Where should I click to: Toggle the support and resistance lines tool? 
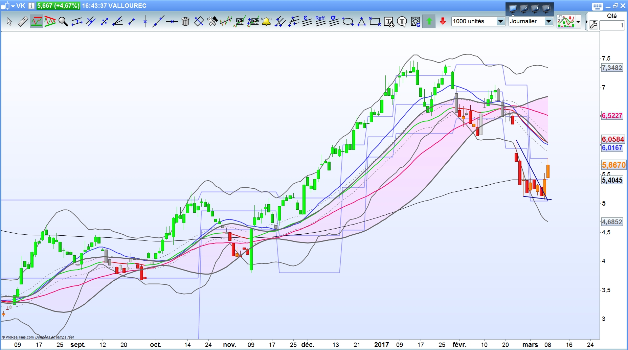click(x=37, y=22)
